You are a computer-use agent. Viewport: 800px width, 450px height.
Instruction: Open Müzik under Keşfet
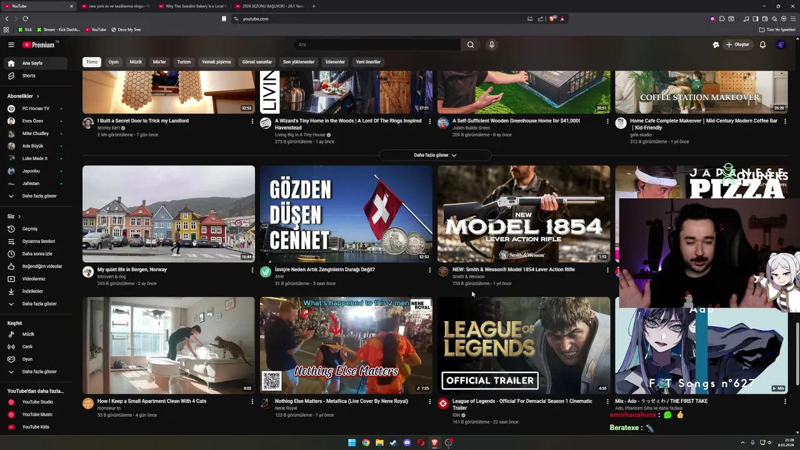(x=34, y=334)
